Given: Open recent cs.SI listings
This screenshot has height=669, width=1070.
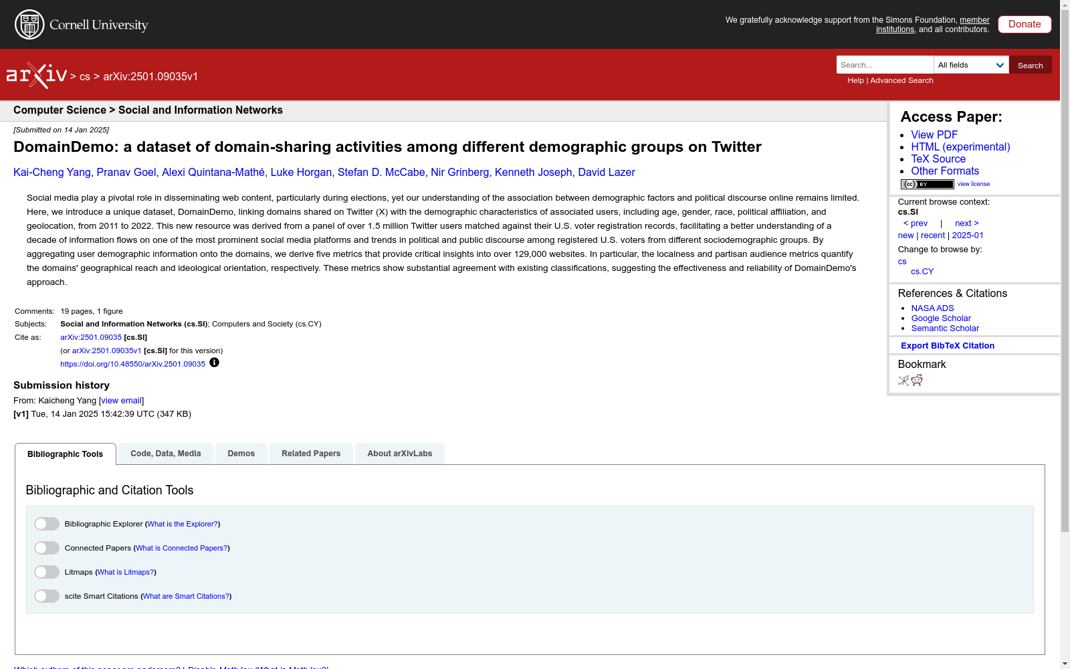Looking at the screenshot, I should 933,235.
